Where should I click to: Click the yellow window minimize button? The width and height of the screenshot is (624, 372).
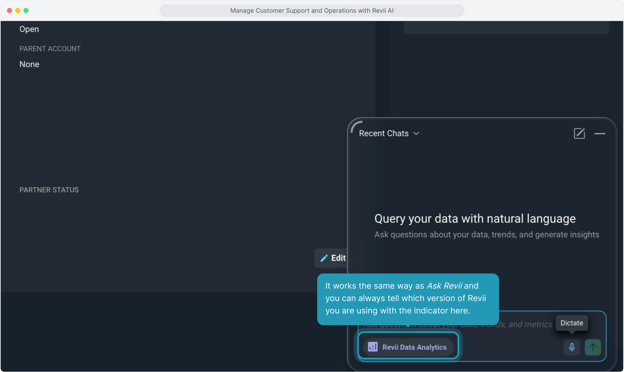(18, 10)
